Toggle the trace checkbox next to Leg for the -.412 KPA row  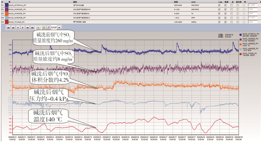225,18
